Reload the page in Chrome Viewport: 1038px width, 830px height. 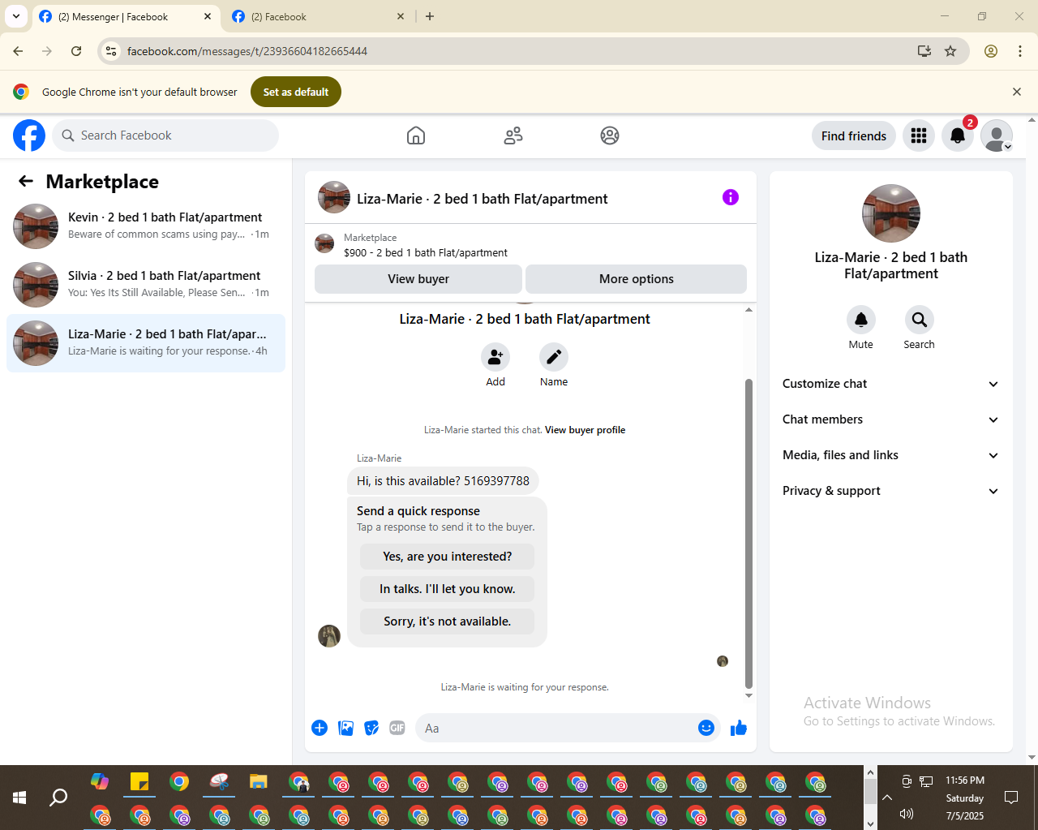tap(76, 51)
